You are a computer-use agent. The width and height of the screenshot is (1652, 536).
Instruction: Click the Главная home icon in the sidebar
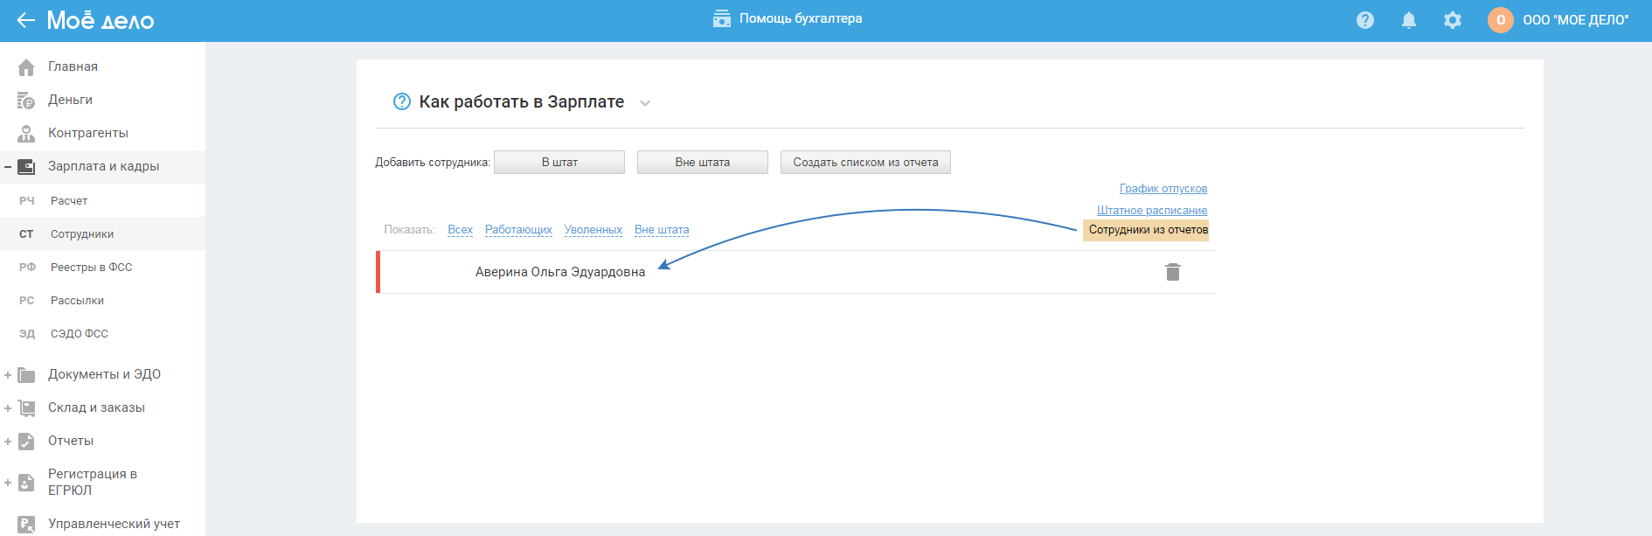26,67
